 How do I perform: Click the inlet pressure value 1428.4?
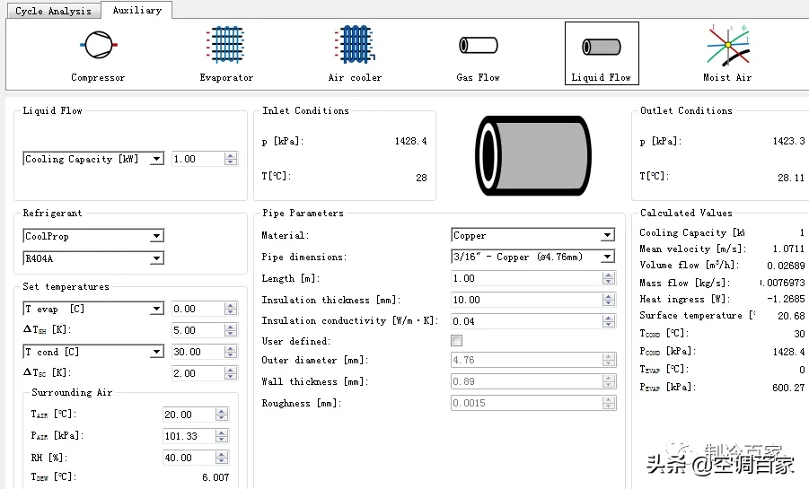pos(410,141)
